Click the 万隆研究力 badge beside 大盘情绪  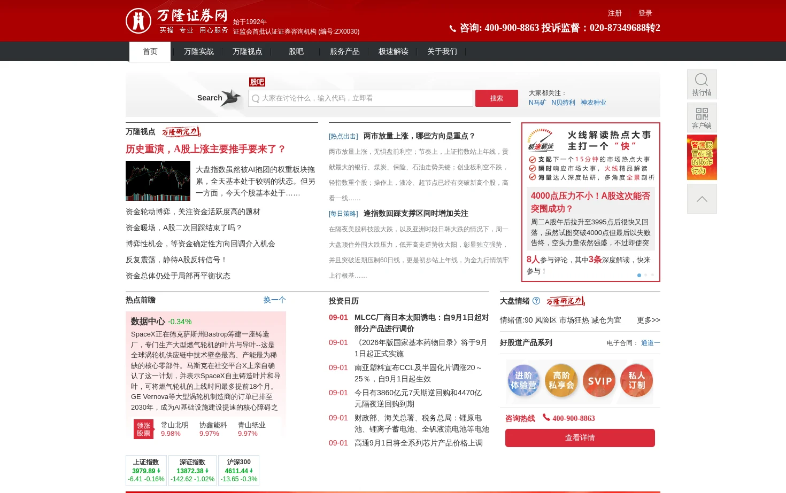pyautogui.click(x=566, y=301)
